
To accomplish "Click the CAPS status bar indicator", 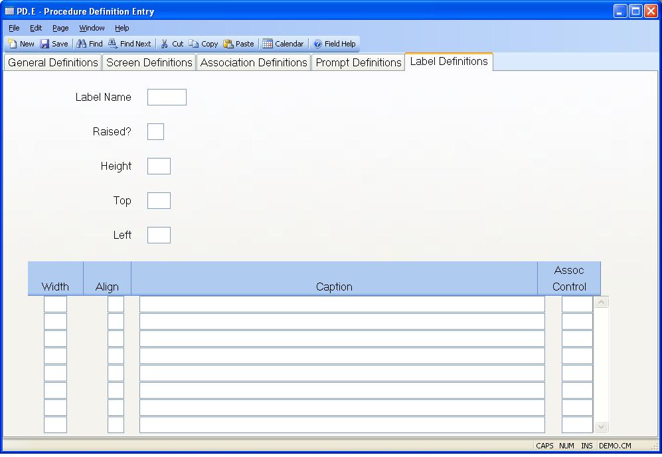I will click(x=544, y=446).
